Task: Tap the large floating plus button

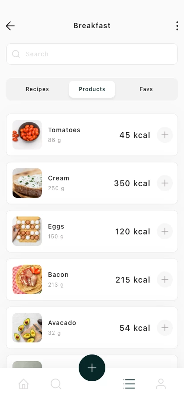Action: pyautogui.click(x=92, y=368)
